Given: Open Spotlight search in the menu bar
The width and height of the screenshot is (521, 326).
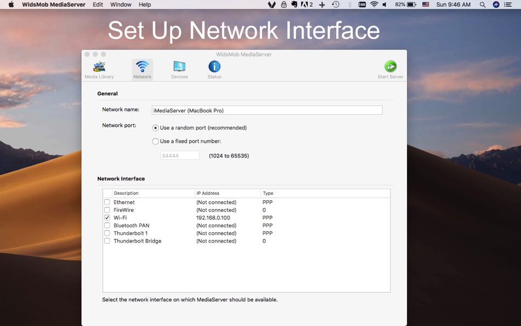Looking at the screenshot, I should [x=483, y=4].
